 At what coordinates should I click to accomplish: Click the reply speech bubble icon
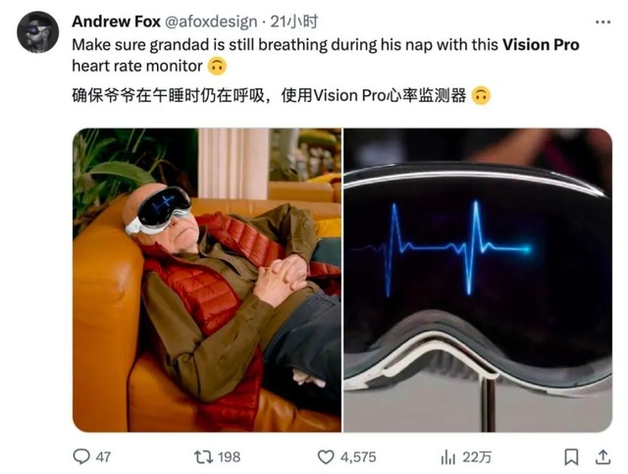click(81, 456)
